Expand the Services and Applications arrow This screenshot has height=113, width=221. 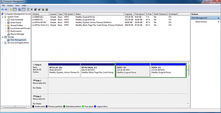pos(3,42)
